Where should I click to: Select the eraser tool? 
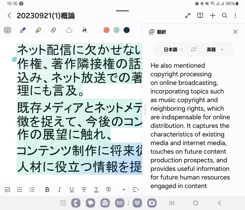(53, 30)
